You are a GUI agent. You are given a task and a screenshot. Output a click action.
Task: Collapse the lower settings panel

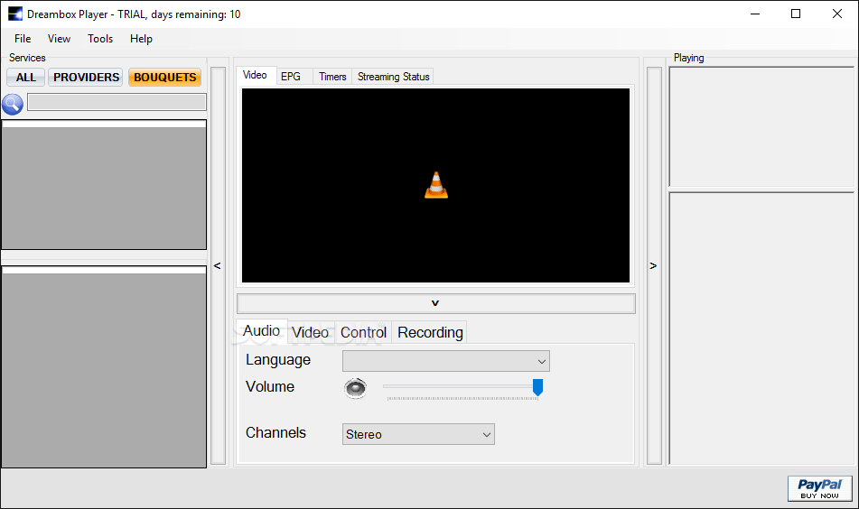click(436, 303)
